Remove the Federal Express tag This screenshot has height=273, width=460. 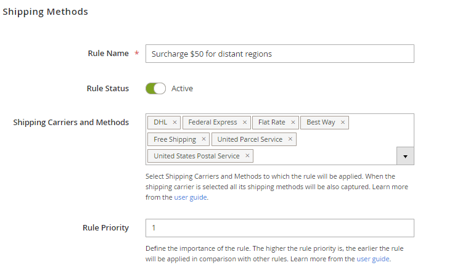pos(245,122)
